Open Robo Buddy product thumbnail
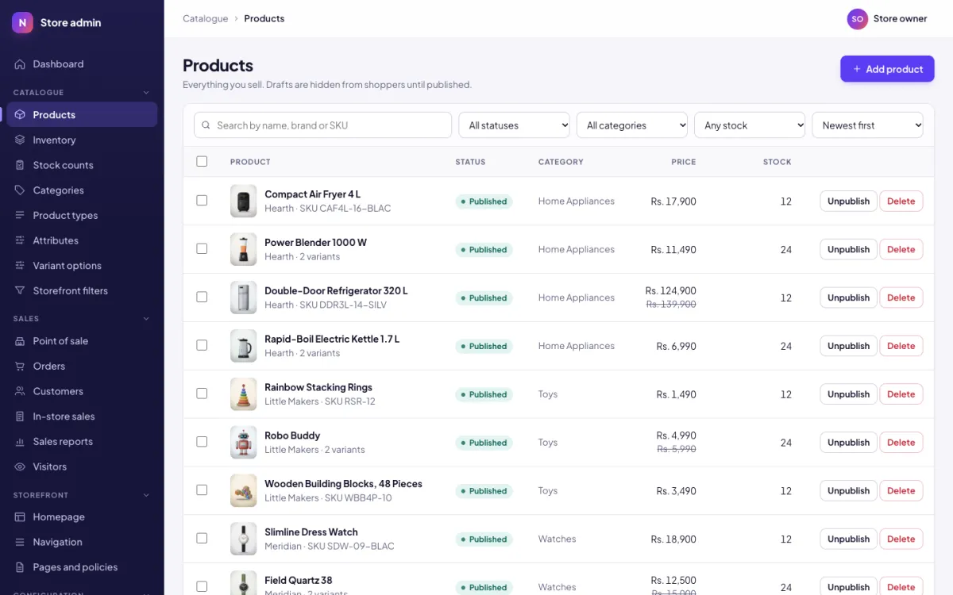Screen dimensions: 953x595 pos(243,443)
